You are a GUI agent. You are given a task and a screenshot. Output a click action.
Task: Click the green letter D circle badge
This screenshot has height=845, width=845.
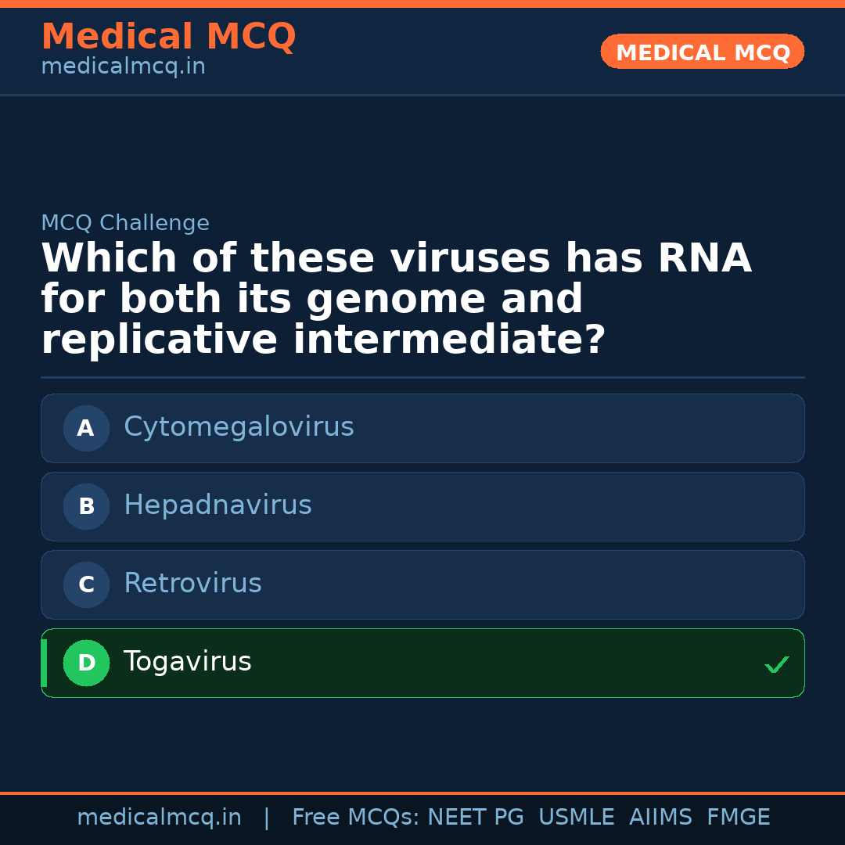click(x=86, y=663)
